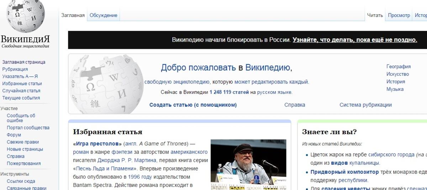
Task: Select the Читать tab
Action: [375, 15]
